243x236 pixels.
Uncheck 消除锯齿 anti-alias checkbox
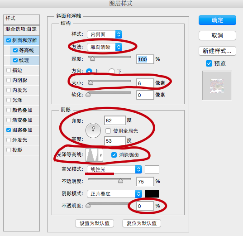114,155
